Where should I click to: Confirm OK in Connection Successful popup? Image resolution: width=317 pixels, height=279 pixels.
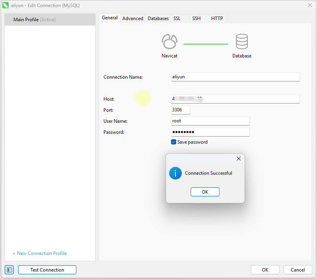[x=205, y=192]
